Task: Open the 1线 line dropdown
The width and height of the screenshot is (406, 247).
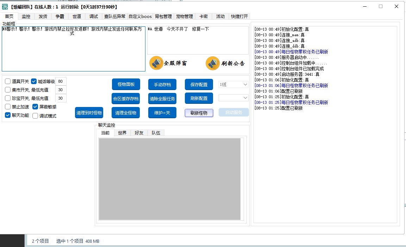Action: [x=233, y=84]
